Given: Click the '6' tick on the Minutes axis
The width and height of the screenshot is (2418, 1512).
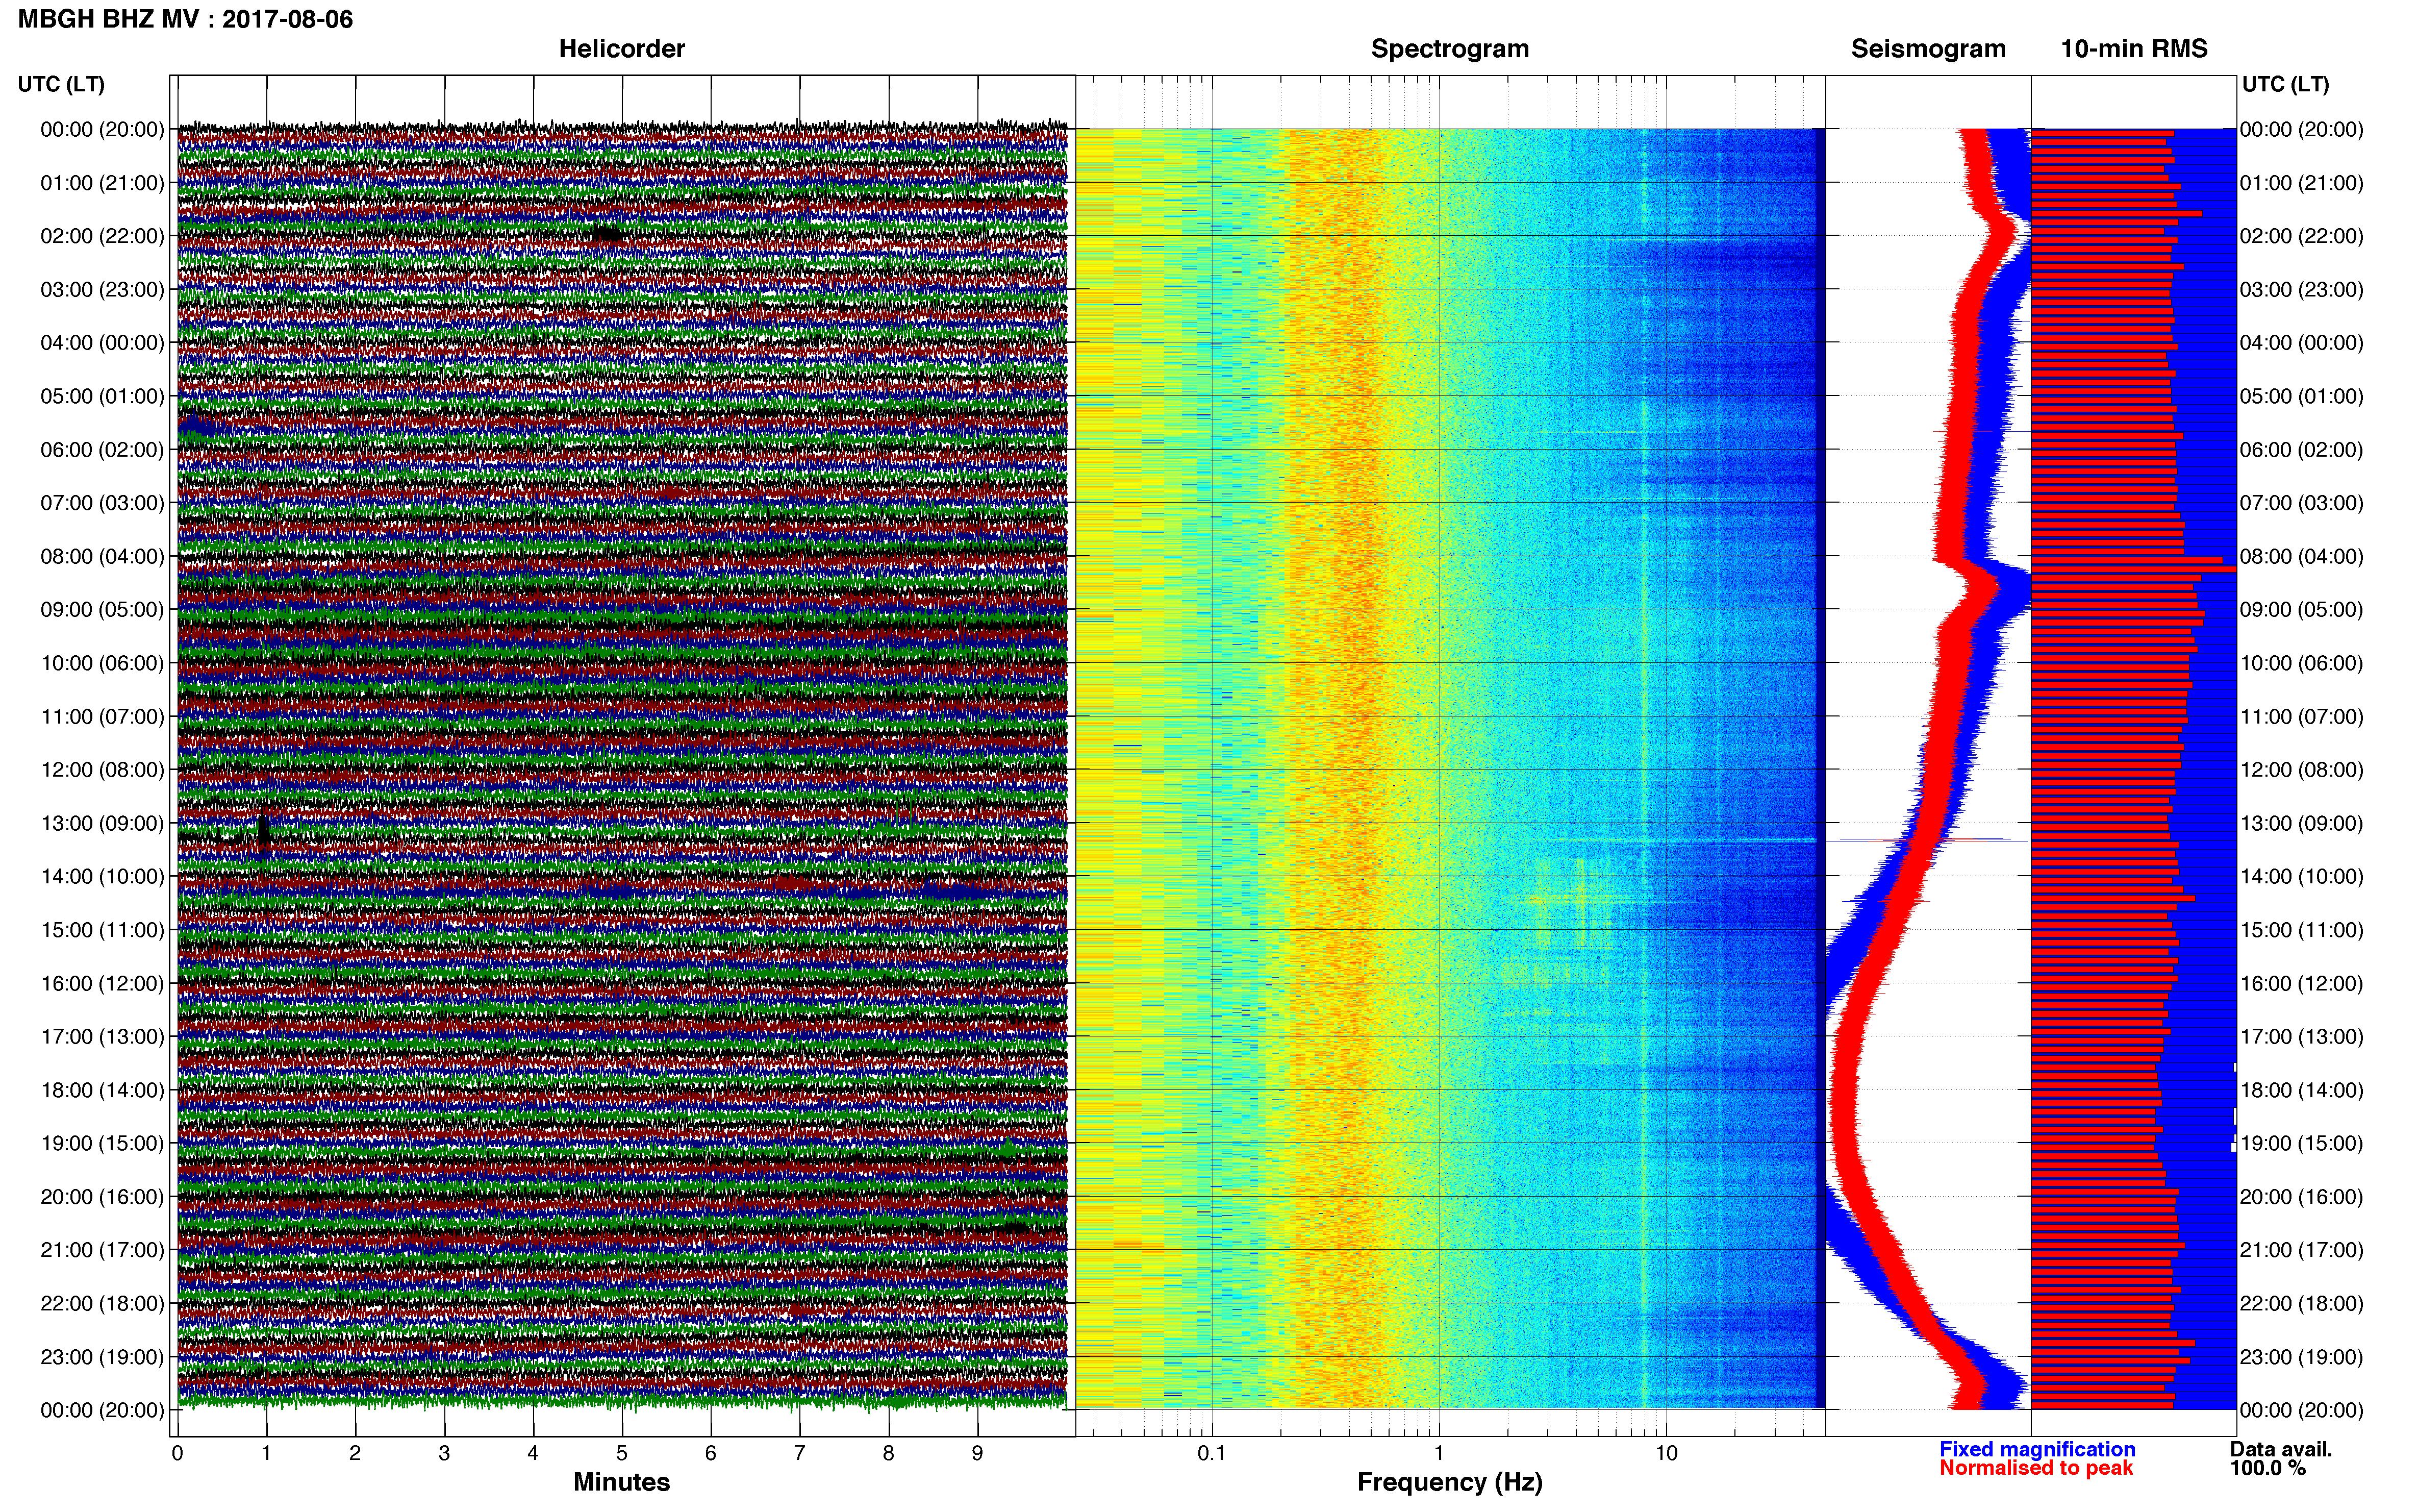Looking at the screenshot, I should click(711, 1453).
